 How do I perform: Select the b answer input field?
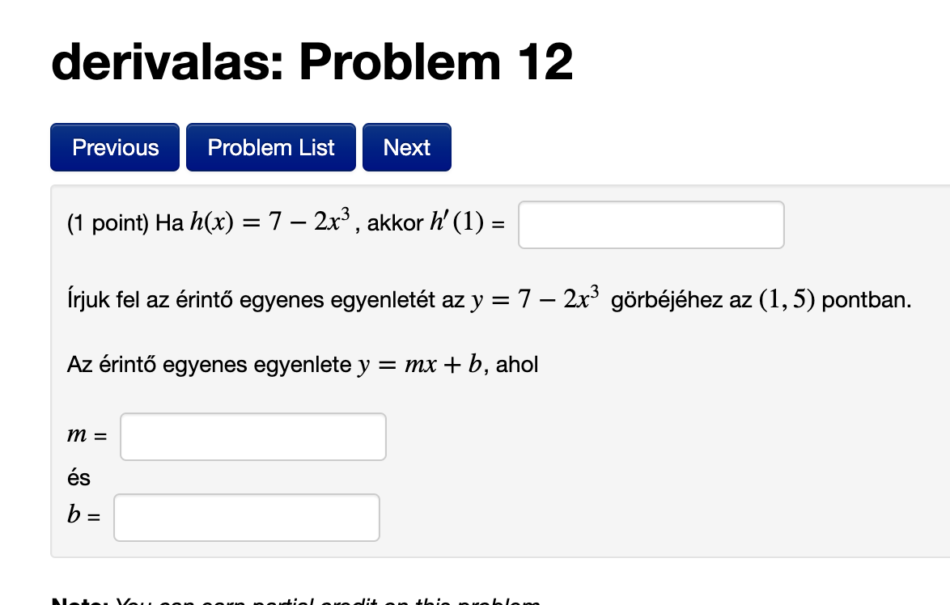click(x=246, y=518)
